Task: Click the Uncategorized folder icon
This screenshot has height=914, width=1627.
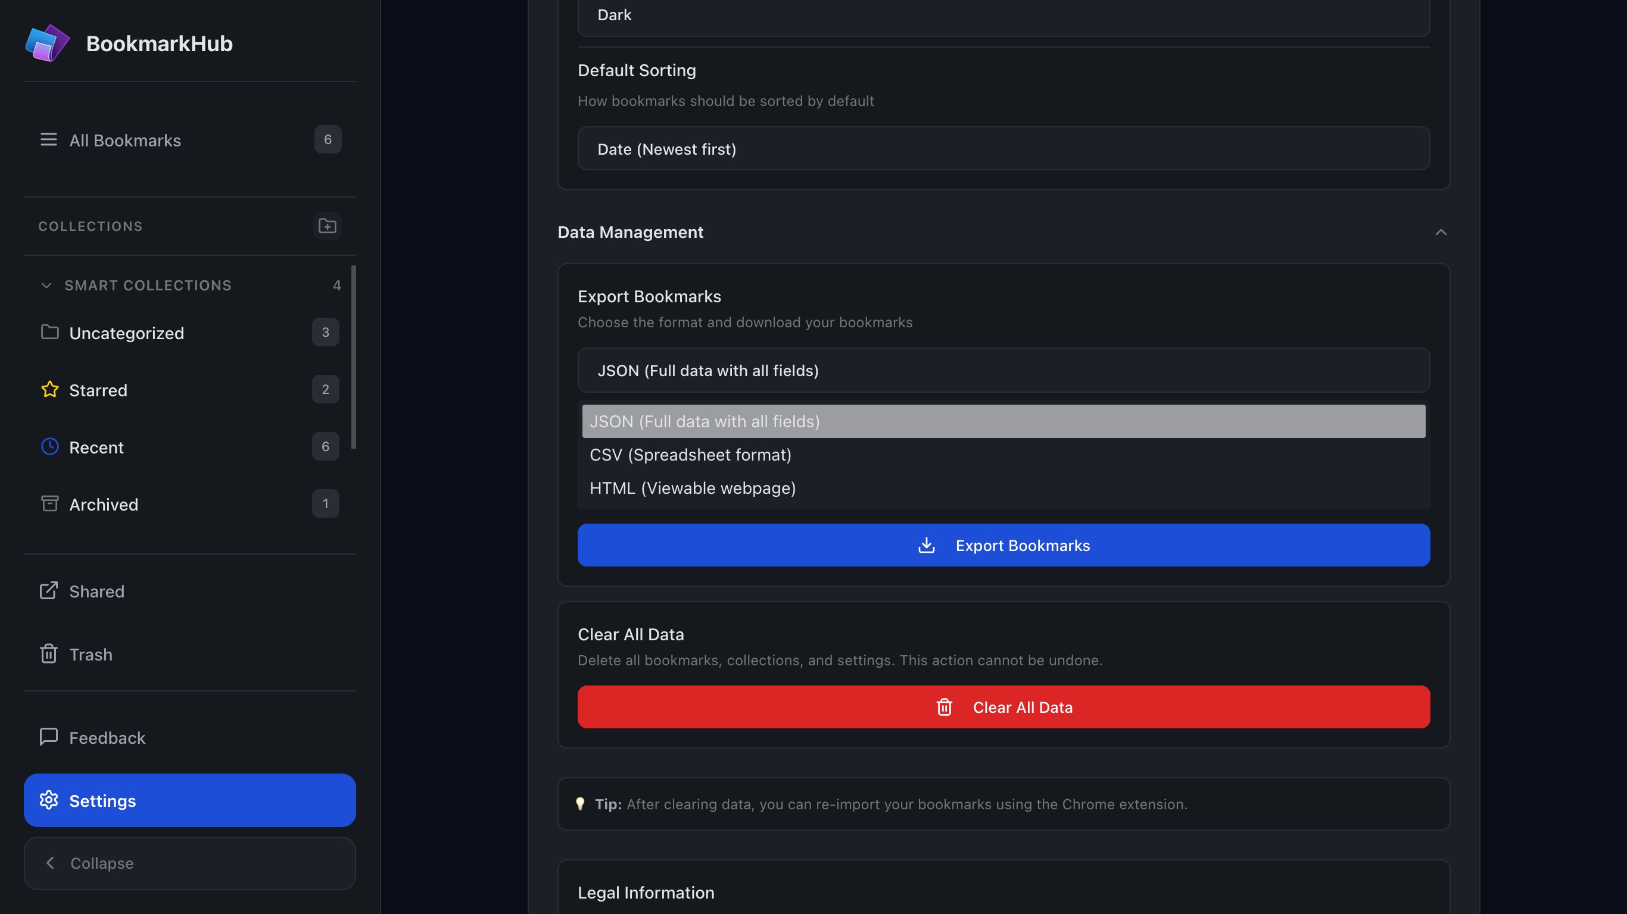Action: (50, 332)
